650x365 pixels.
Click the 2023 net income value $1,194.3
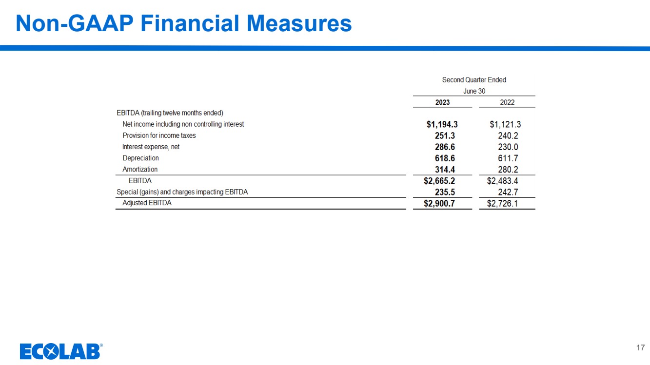pyautogui.click(x=442, y=125)
